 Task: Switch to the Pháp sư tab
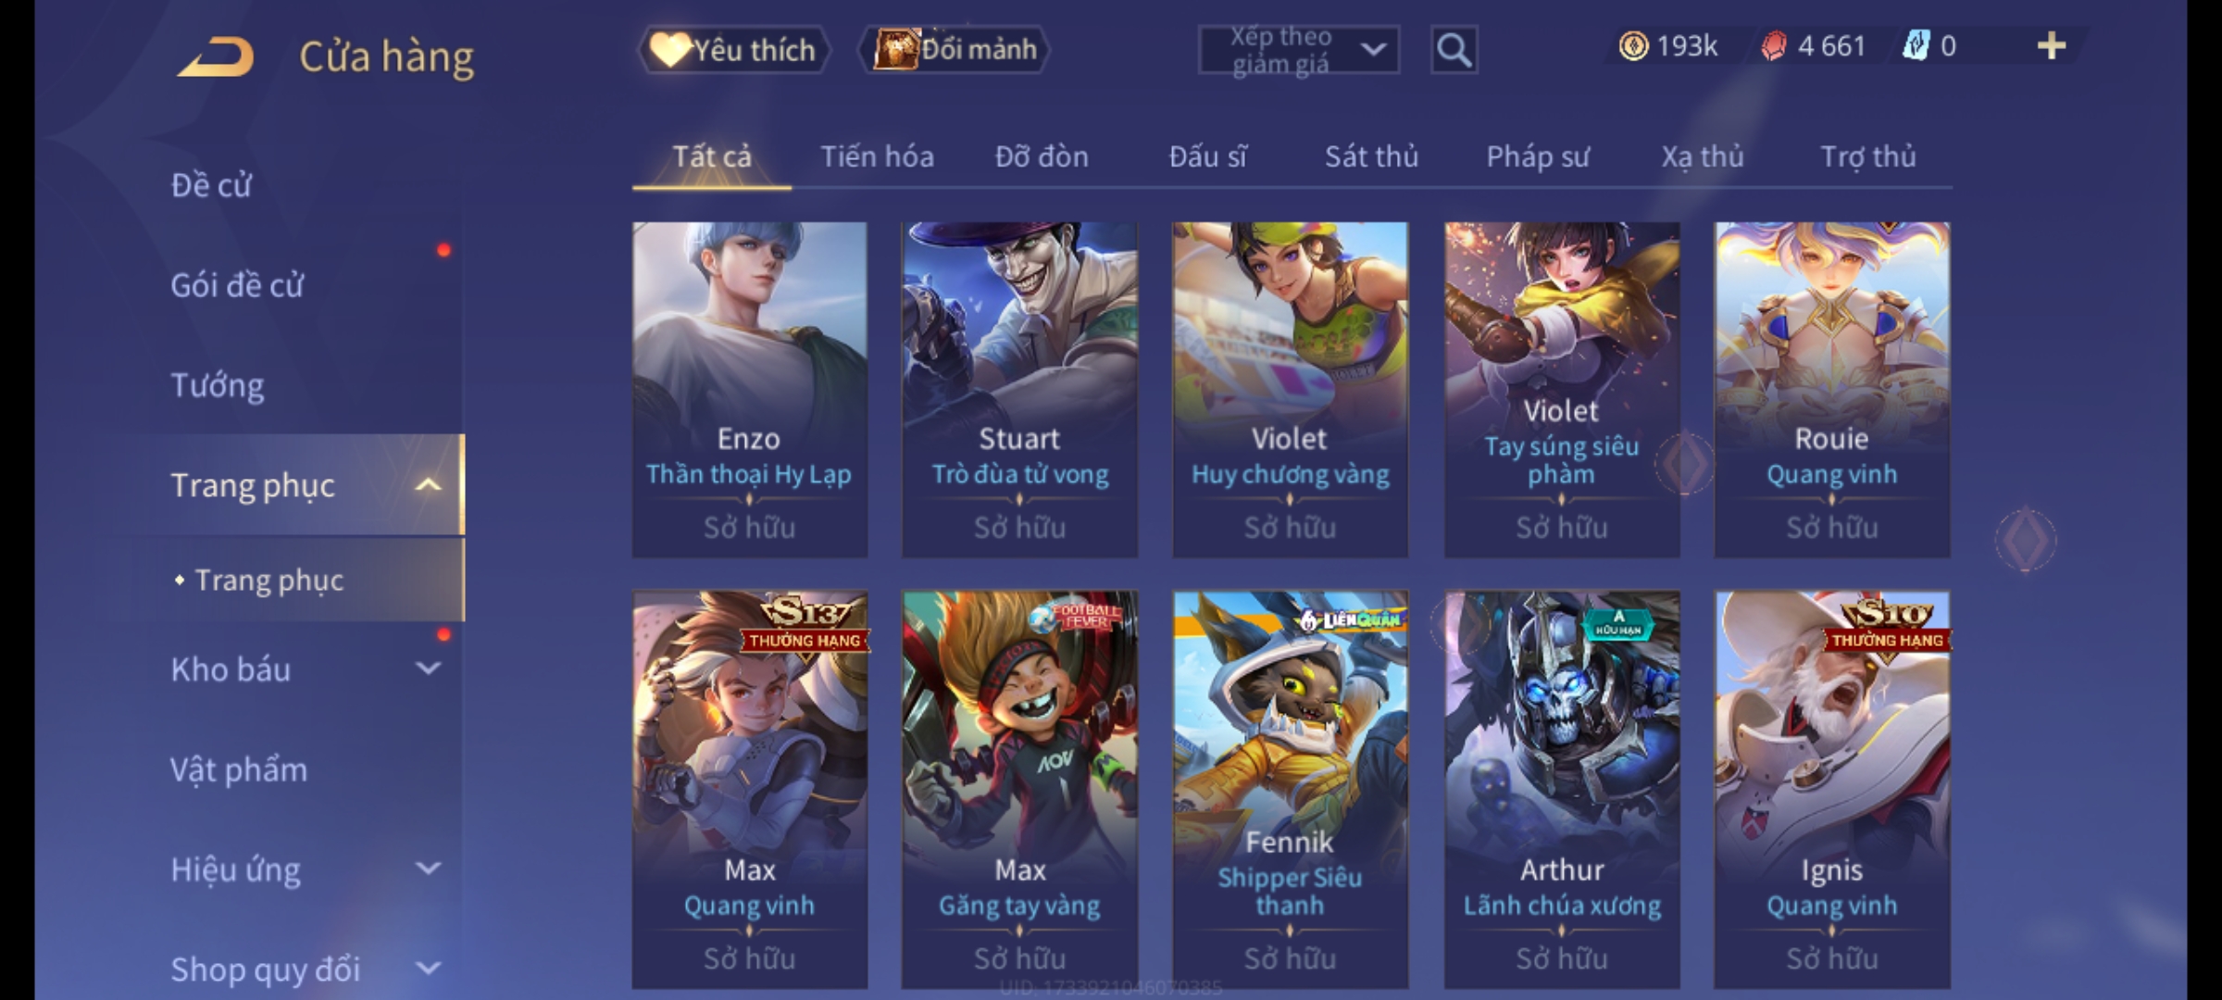click(1538, 156)
